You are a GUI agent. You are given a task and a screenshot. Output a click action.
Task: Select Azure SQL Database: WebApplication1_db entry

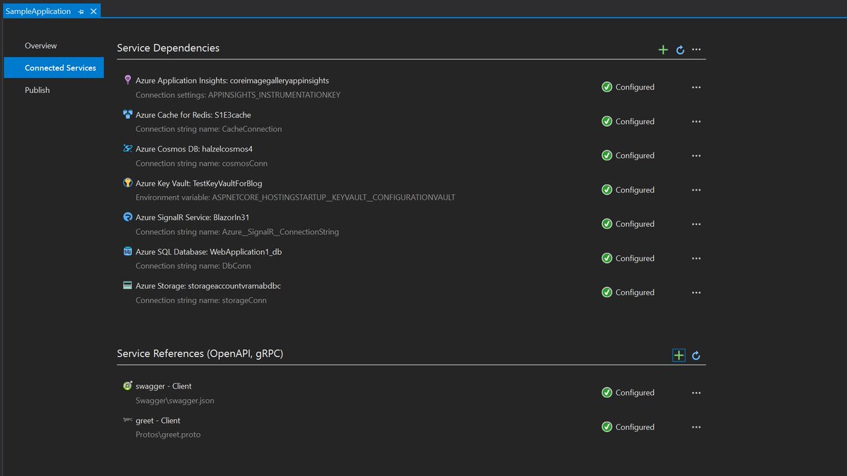pyautogui.click(x=209, y=252)
